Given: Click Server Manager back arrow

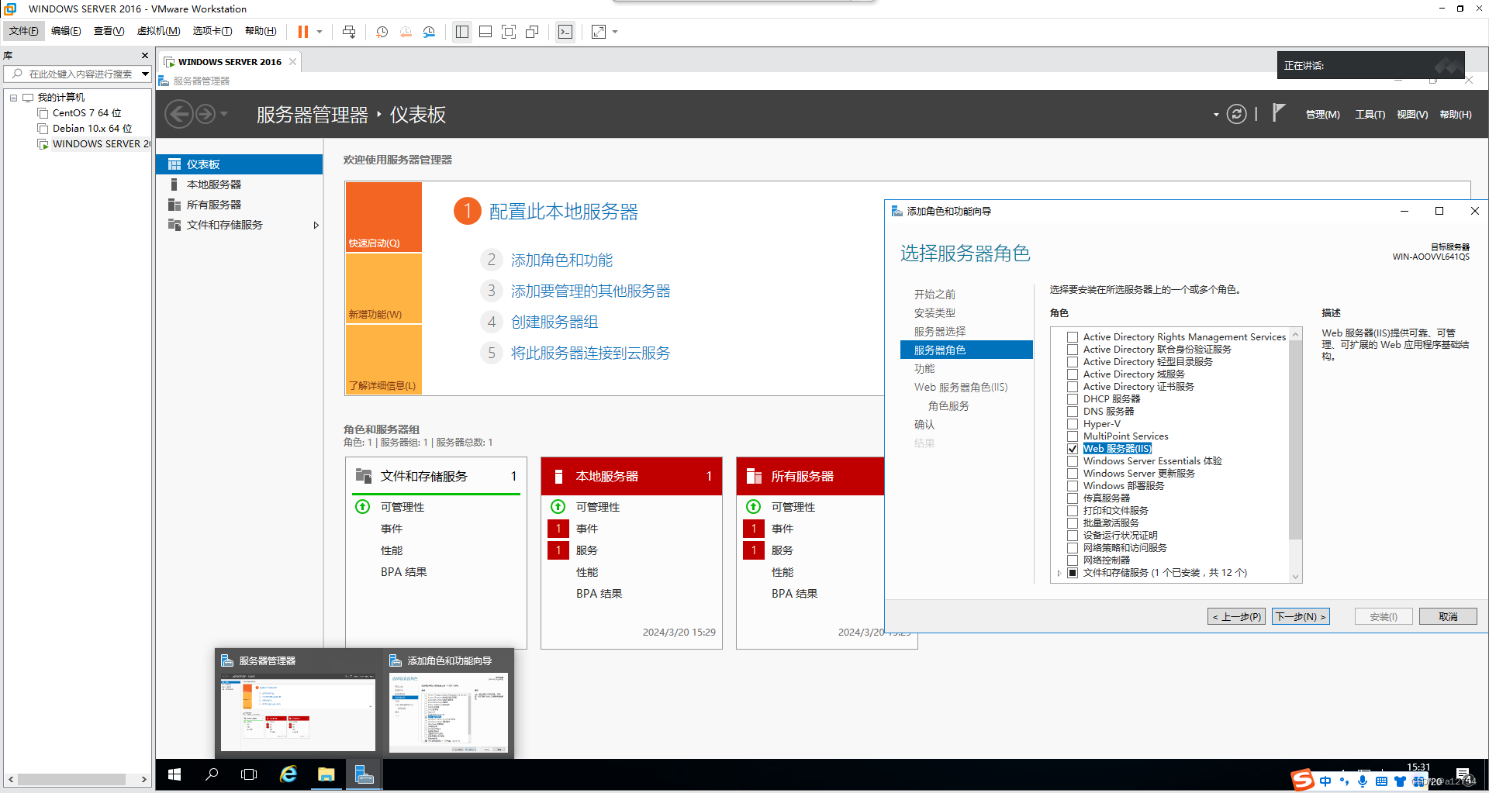Looking at the screenshot, I should pos(179,114).
